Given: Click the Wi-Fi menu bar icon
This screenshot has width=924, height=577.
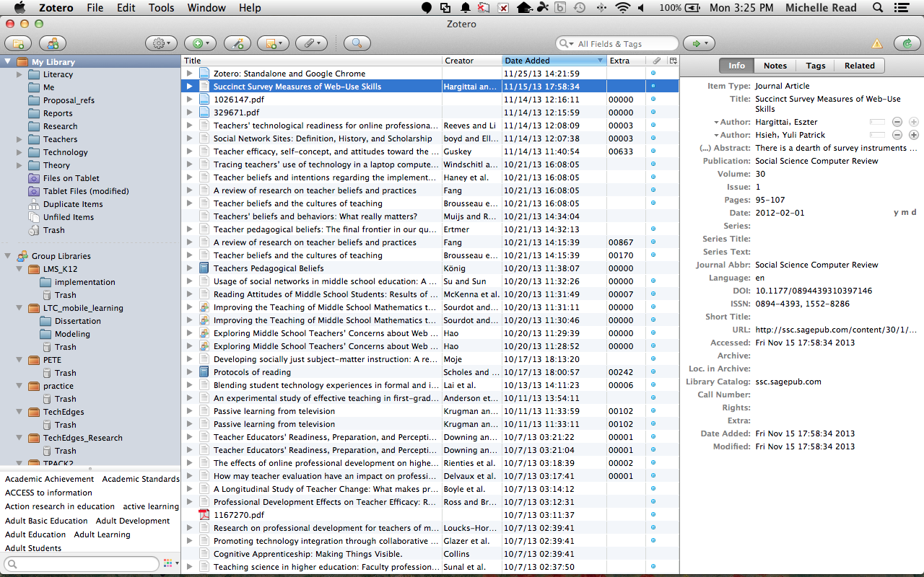Looking at the screenshot, I should click(x=622, y=8).
